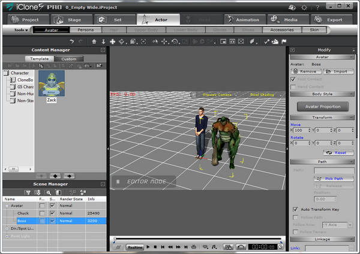Screen dimensions: 360x254
Task: Uncheck Auto Transform Key option
Action: [295, 209]
